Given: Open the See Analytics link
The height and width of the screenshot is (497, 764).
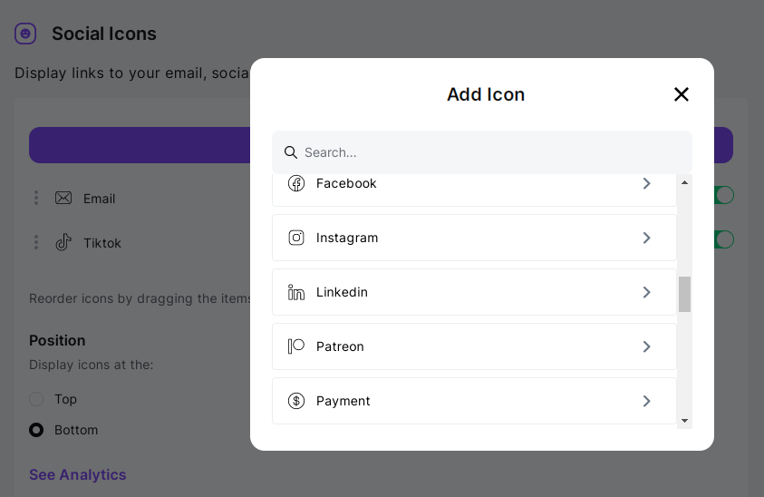Looking at the screenshot, I should coord(78,474).
